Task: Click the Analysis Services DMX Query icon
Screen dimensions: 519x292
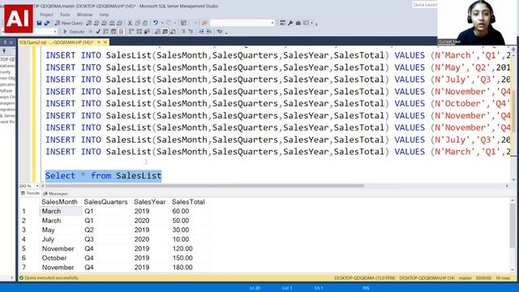Action: point(104,23)
